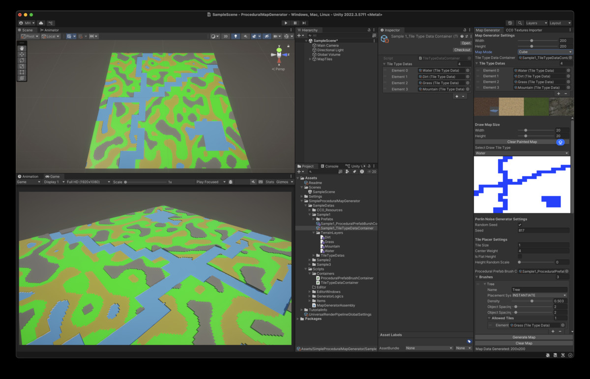
Task: Click the Pause button in the toolbar
Action: 295,23
